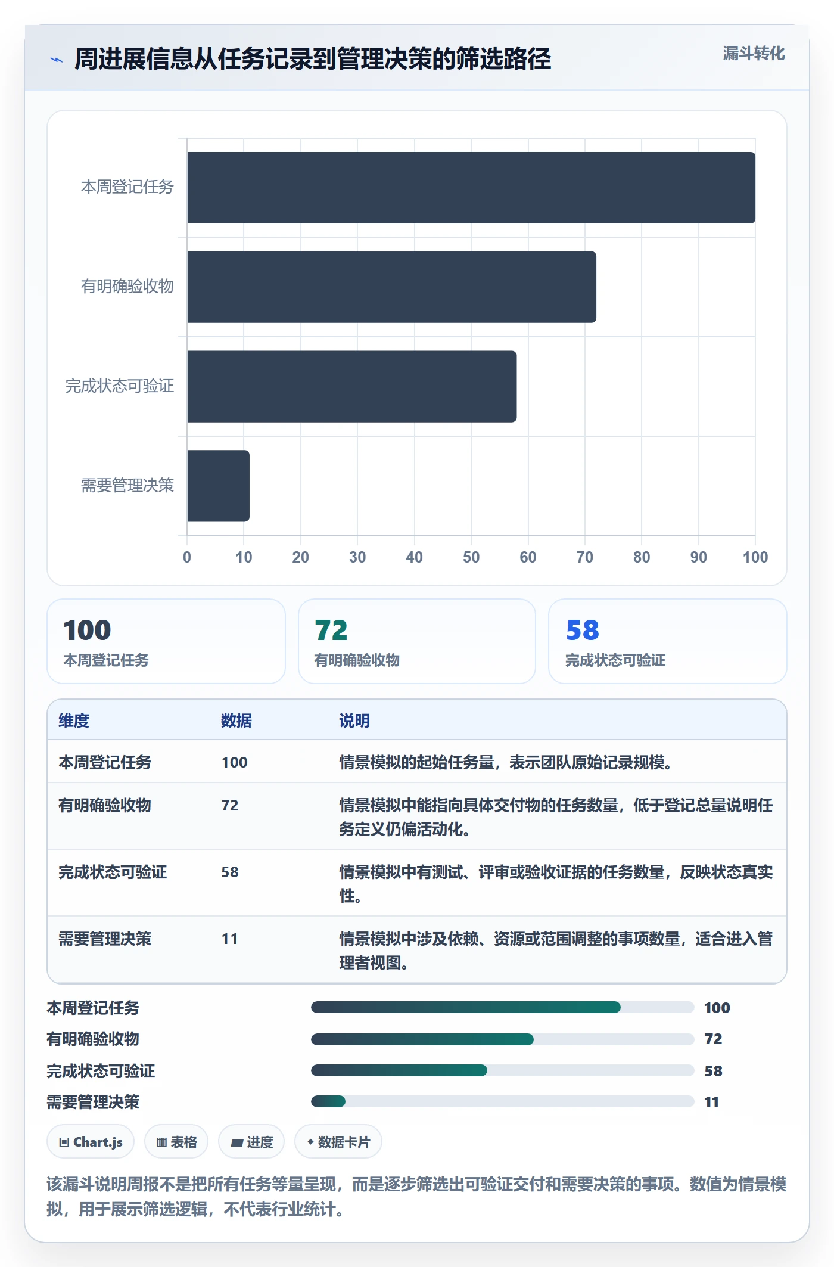Click the 有明确验收物 bar in chart
Viewport: 834px width, 1267px height.
click(391, 287)
